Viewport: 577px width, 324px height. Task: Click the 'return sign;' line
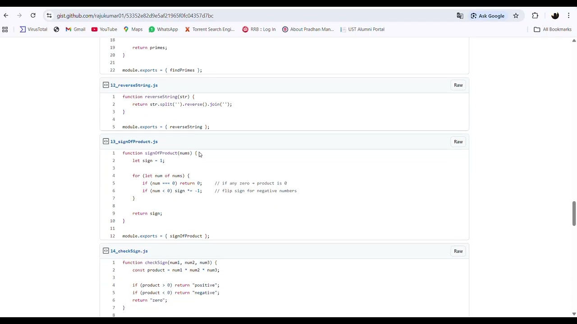pos(147,214)
